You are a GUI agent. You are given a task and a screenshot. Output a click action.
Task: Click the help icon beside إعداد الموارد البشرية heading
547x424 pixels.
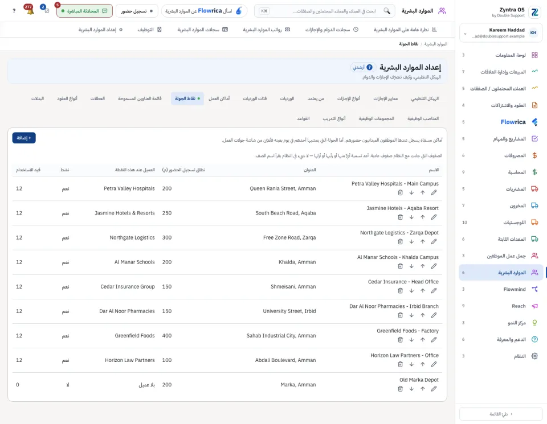click(369, 67)
